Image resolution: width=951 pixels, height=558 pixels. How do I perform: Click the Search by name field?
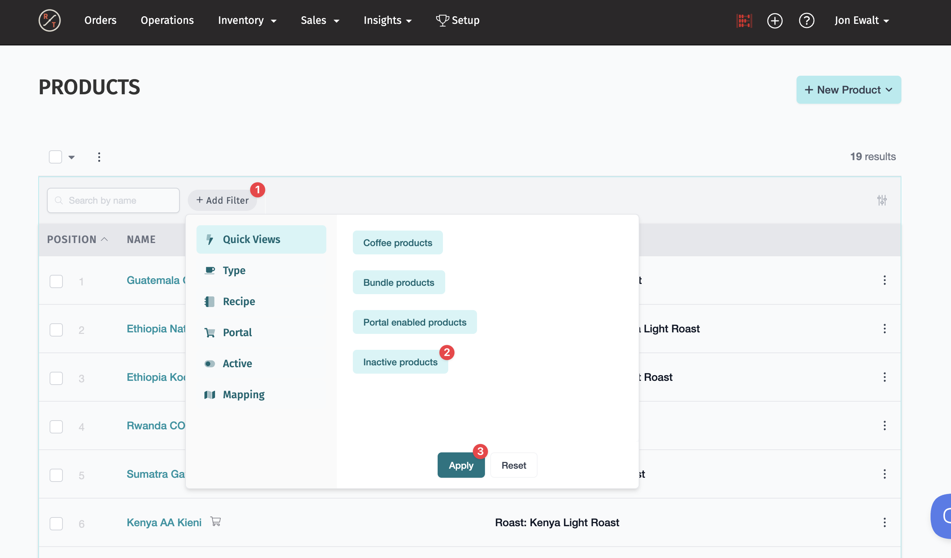pos(114,200)
